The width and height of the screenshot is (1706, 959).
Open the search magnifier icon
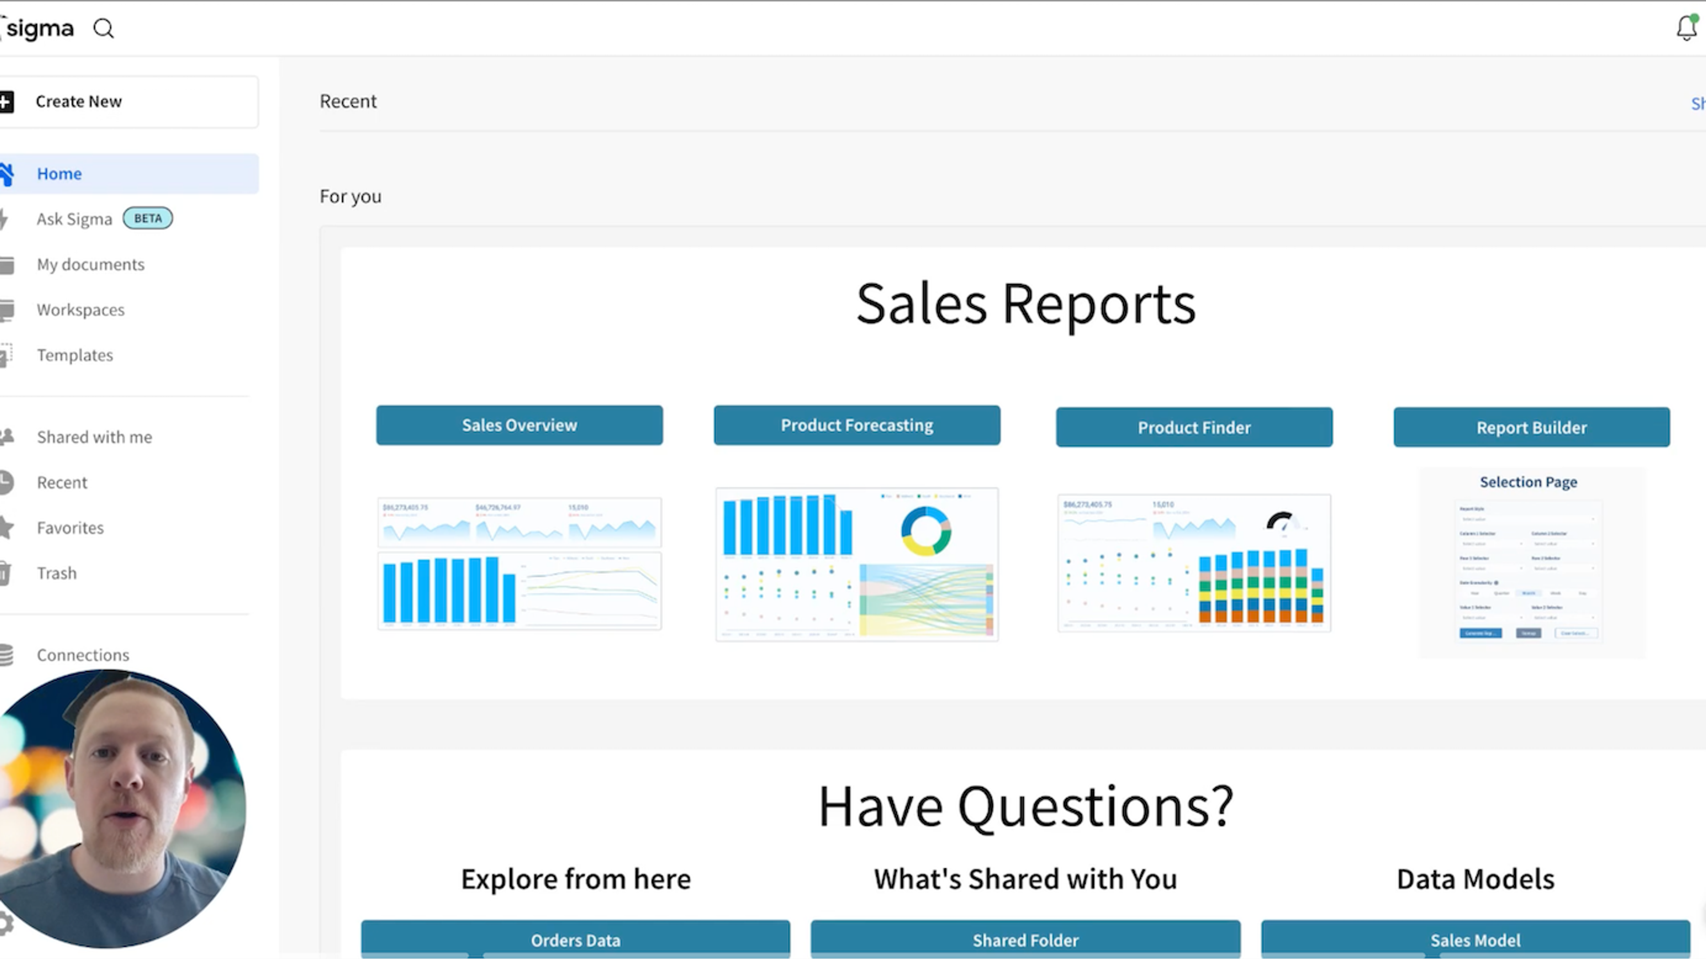click(104, 28)
